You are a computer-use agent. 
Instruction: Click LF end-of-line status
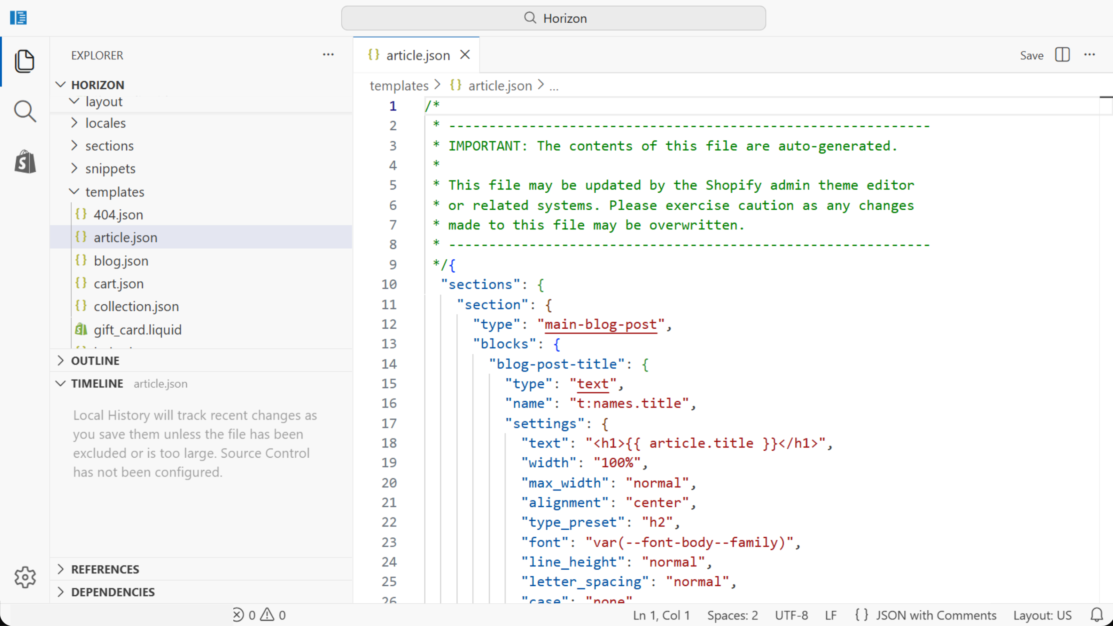[x=831, y=615]
